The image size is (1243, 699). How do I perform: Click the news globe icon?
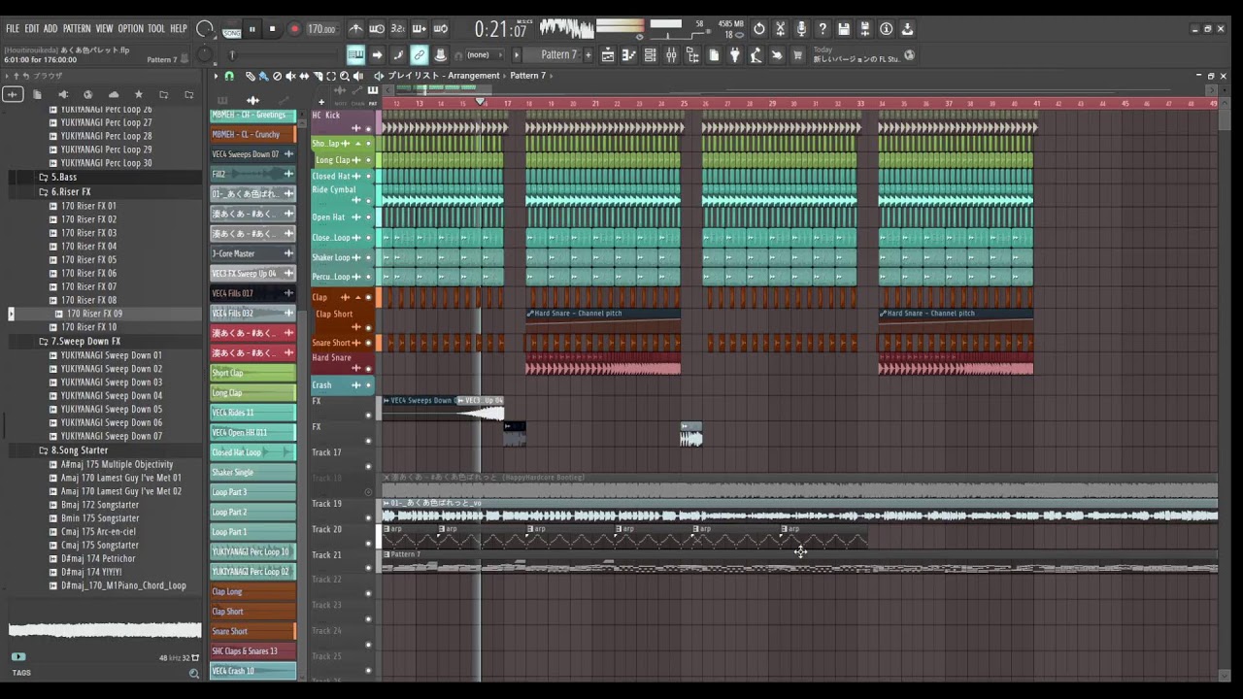[x=909, y=54]
